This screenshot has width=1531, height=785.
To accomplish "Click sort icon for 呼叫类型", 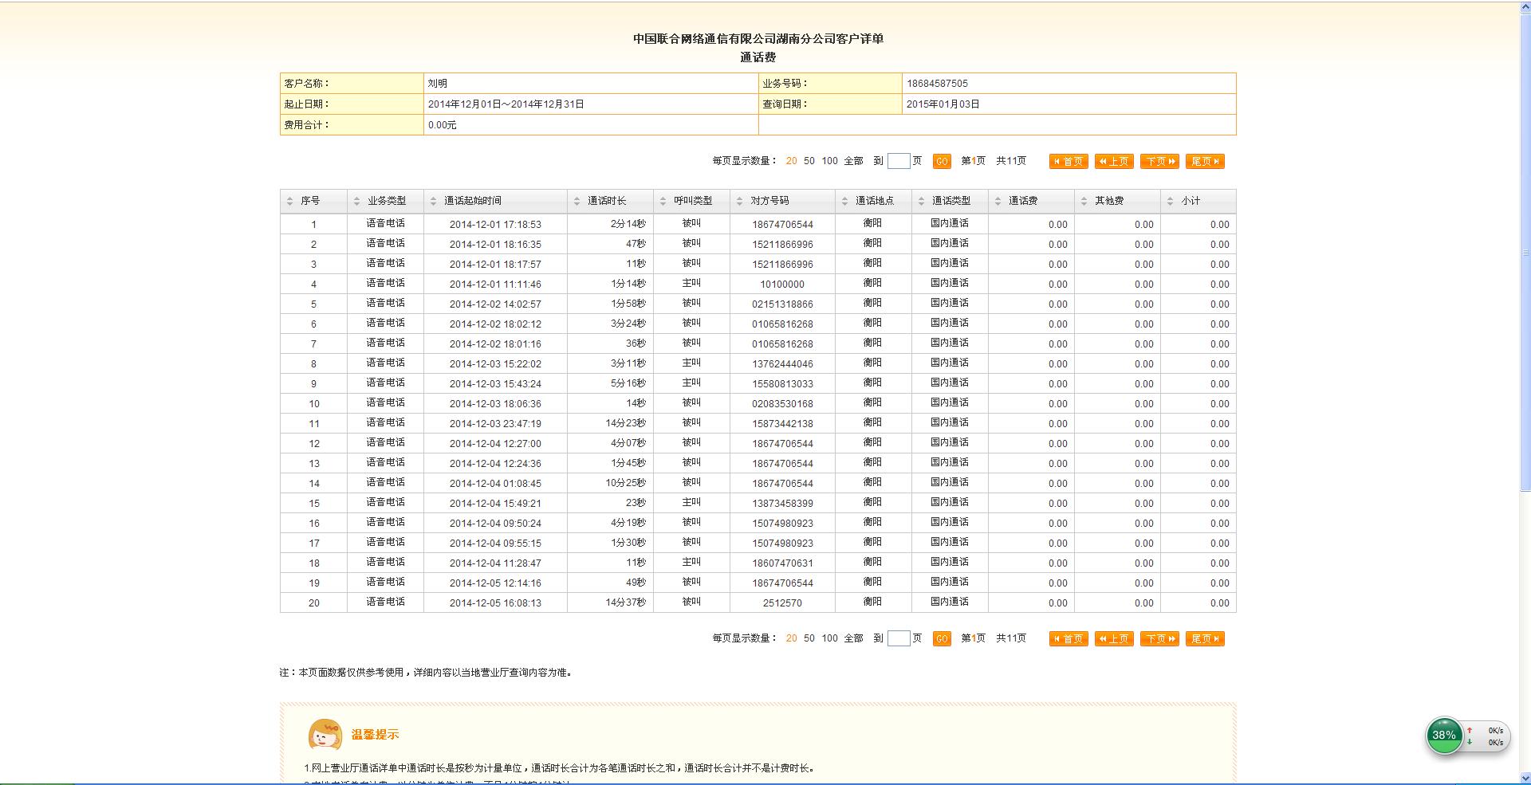I will click(663, 202).
